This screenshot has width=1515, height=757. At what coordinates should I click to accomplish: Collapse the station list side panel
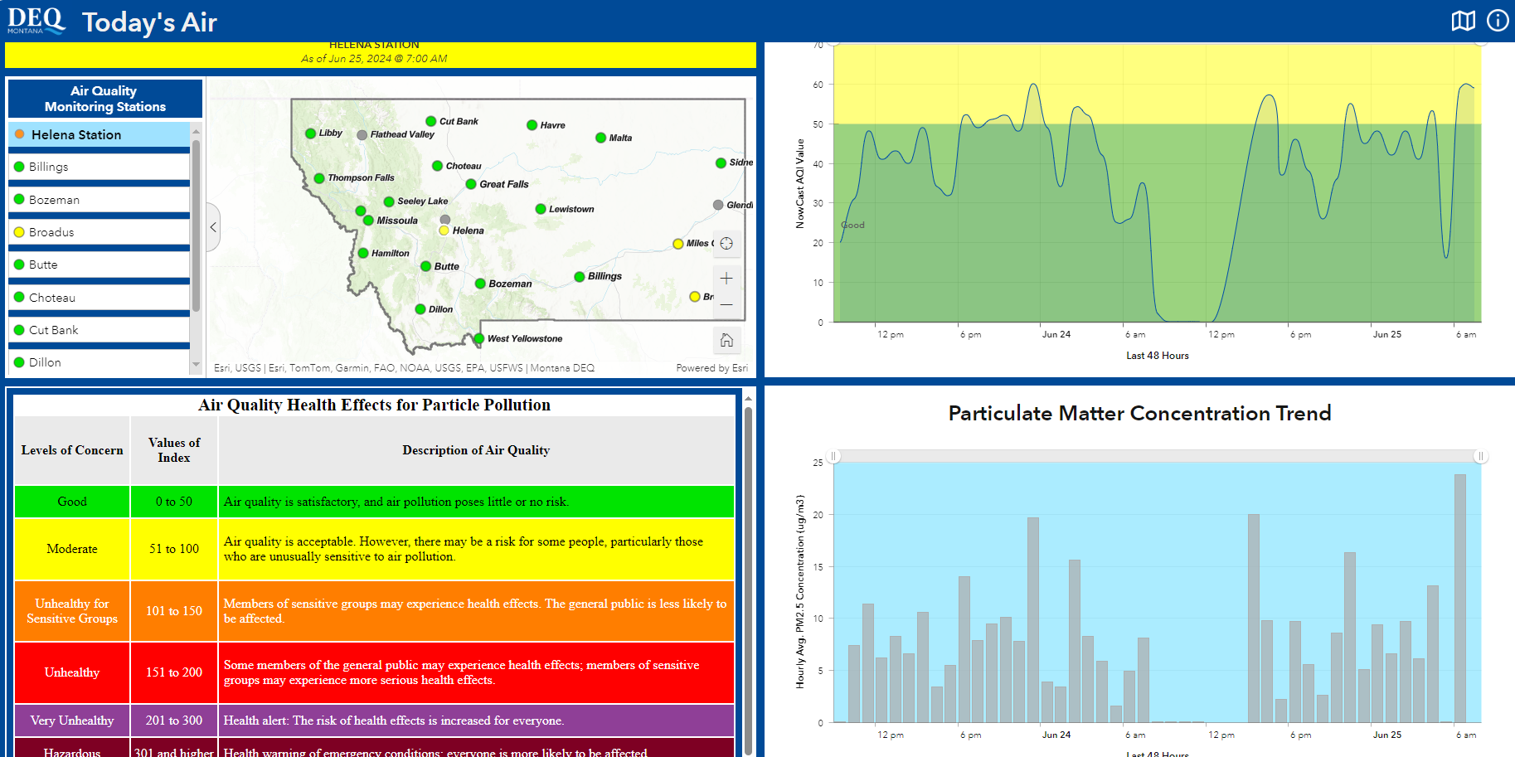pos(214,226)
